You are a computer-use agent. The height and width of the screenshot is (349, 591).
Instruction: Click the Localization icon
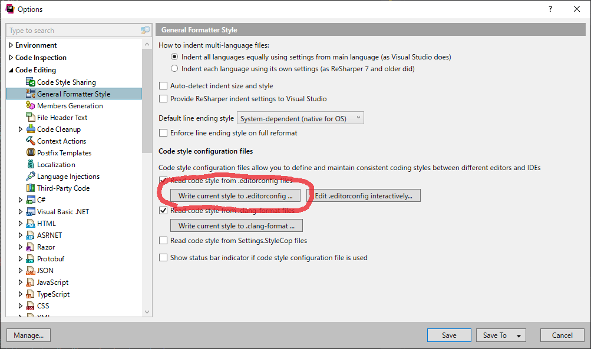point(31,164)
